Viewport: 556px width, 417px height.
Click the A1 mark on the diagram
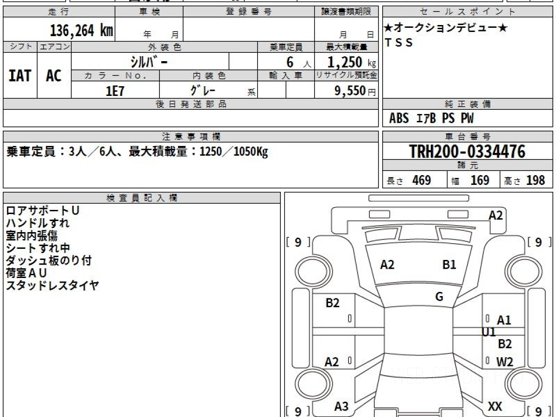[x=504, y=320]
